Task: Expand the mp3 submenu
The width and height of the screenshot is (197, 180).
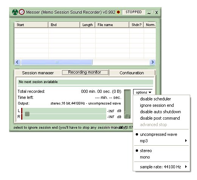Action: tap(161, 141)
